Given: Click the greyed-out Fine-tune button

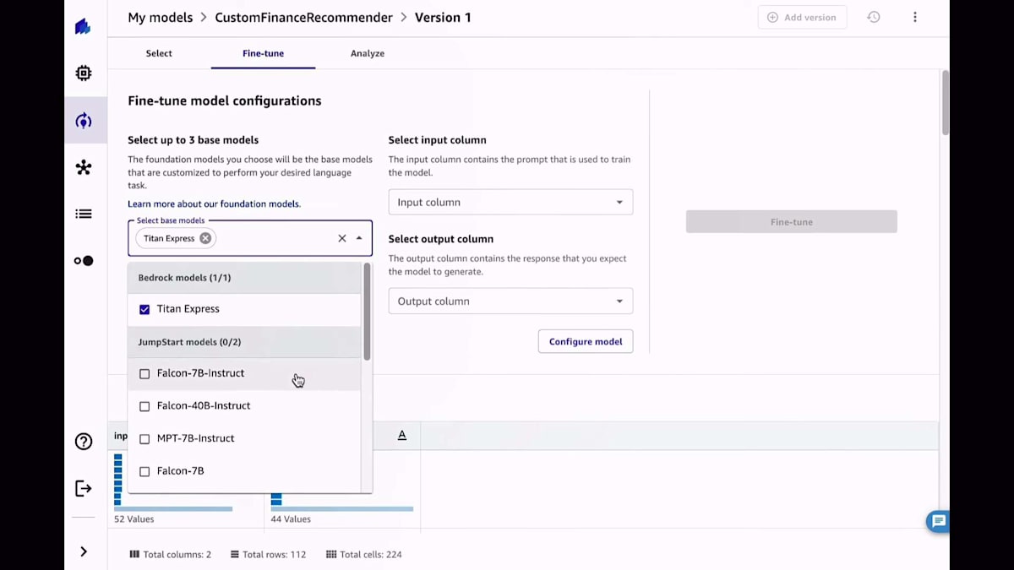Looking at the screenshot, I should (x=792, y=222).
